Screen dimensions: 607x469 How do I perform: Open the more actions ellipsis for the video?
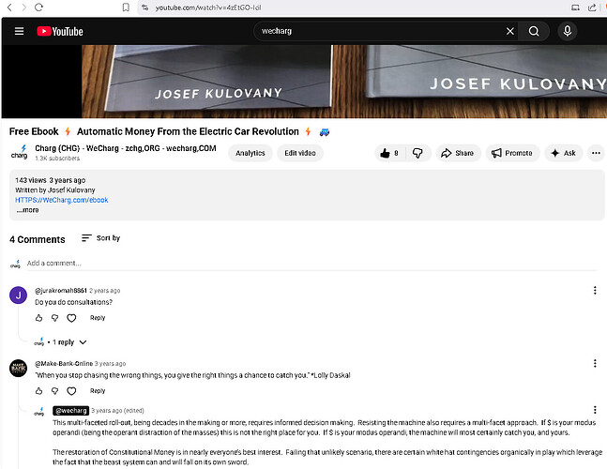click(596, 153)
